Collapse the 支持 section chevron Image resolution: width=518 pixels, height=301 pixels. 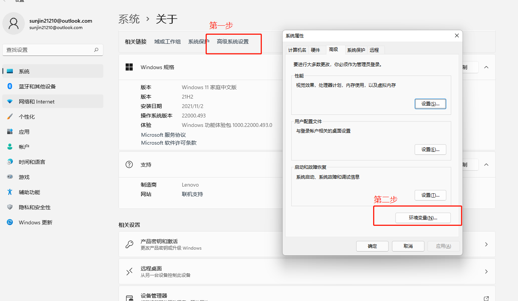point(486,164)
